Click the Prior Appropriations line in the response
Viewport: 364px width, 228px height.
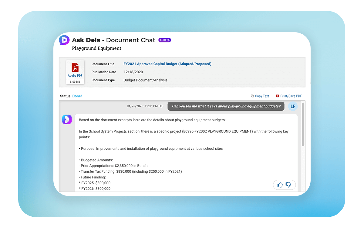click(114, 166)
